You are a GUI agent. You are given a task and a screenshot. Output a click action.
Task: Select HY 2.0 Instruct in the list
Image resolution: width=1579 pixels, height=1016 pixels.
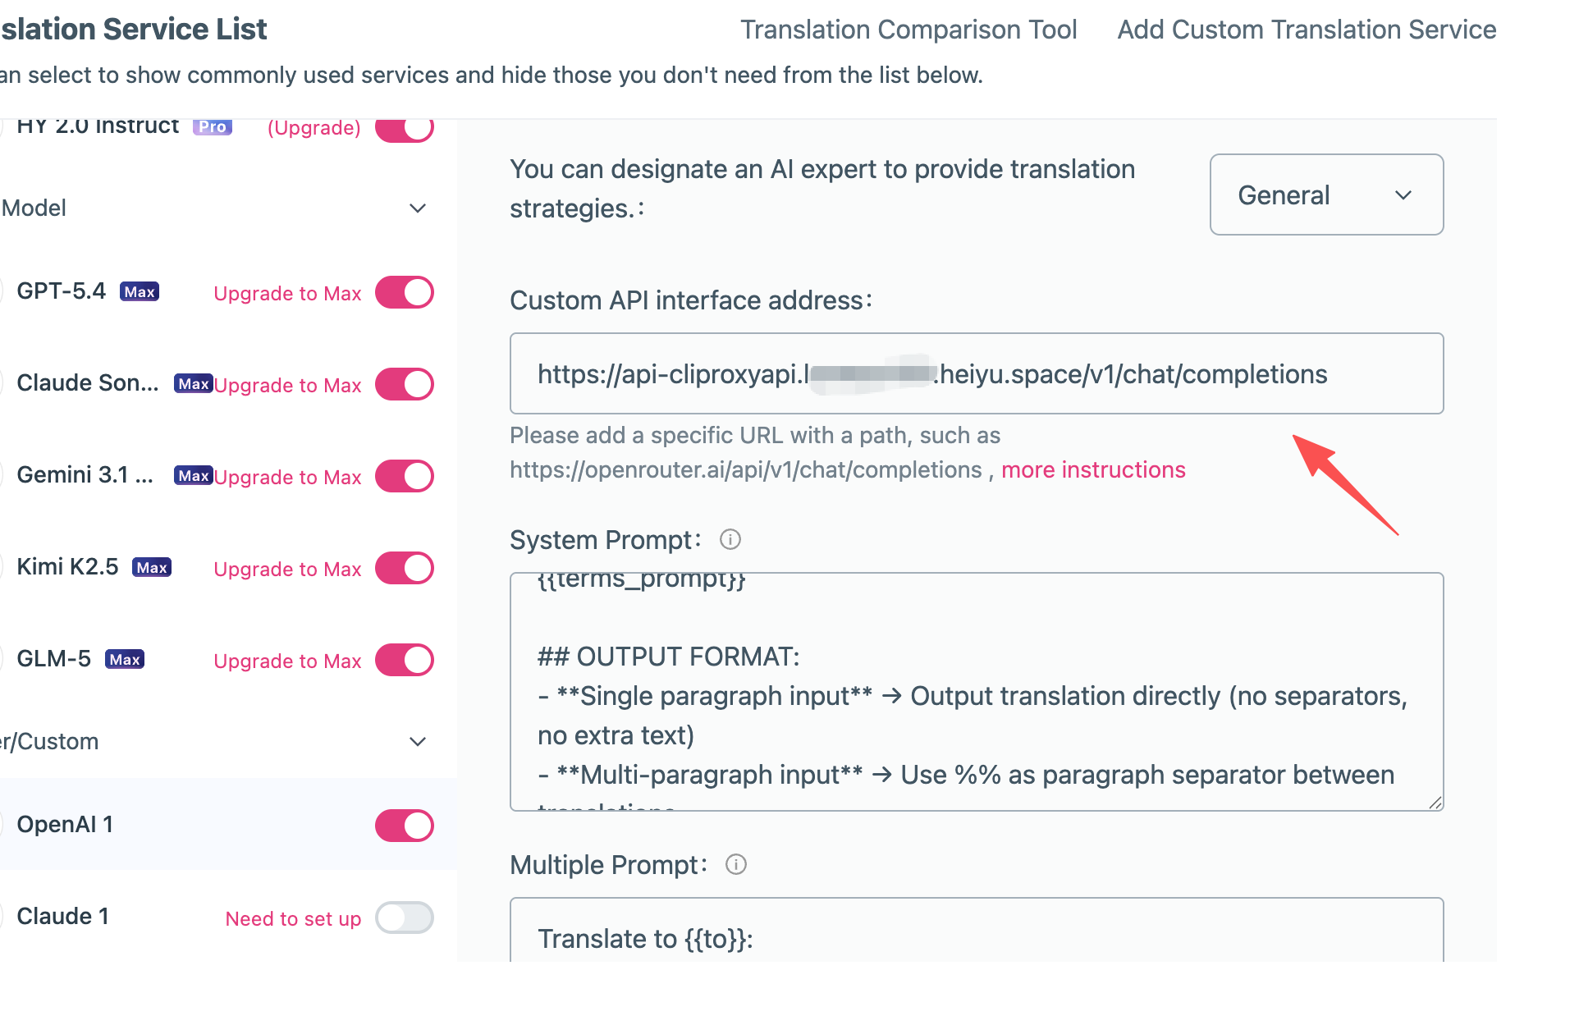98,127
